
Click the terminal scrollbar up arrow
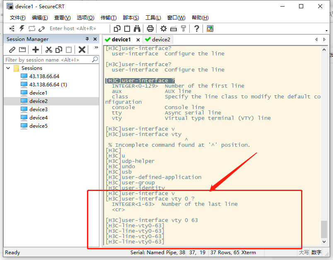coord(324,50)
